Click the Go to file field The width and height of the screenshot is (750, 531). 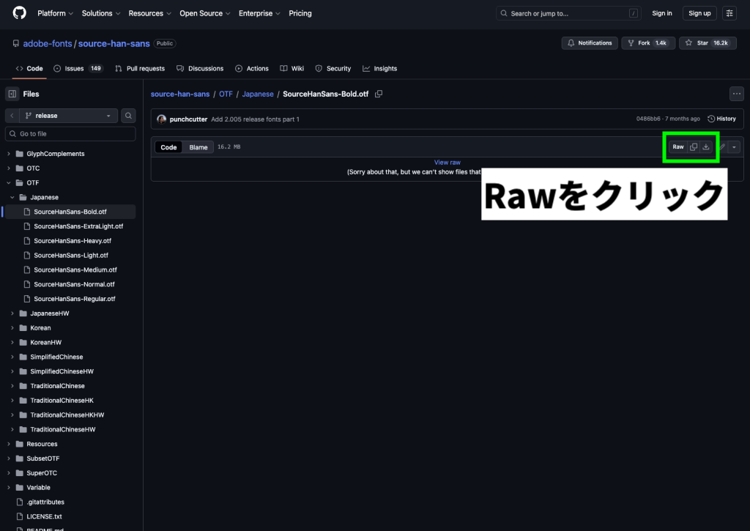click(x=70, y=134)
